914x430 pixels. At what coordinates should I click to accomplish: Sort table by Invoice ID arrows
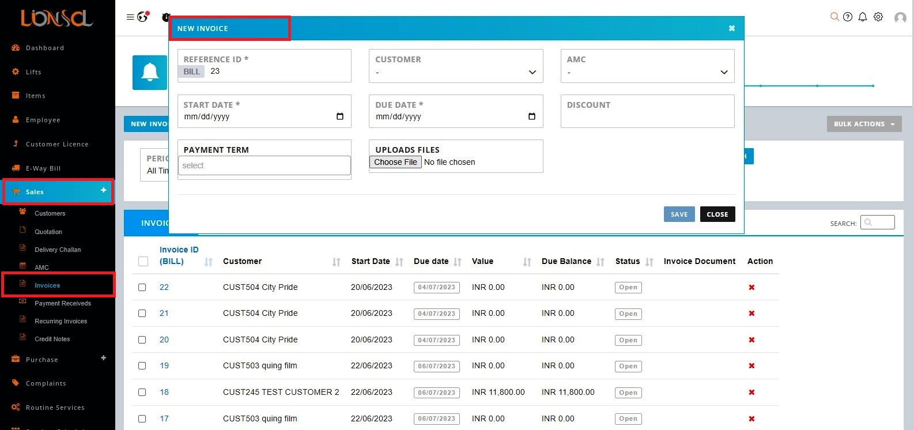tap(209, 262)
